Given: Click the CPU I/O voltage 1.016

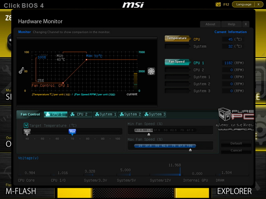Looking at the screenshot, I should click(63, 173).
